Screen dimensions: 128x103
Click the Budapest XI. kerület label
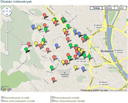(x=103, y=83)
